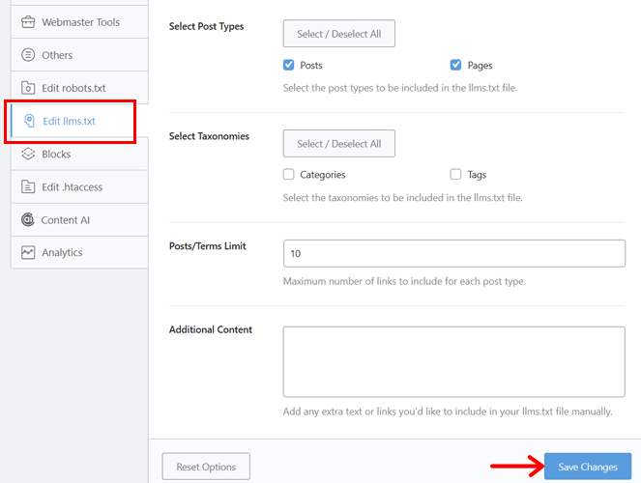641x483 pixels.
Task: Click the Content AI swirl icon
Action: pos(28,219)
